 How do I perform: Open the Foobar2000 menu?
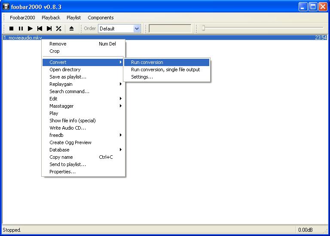point(22,18)
